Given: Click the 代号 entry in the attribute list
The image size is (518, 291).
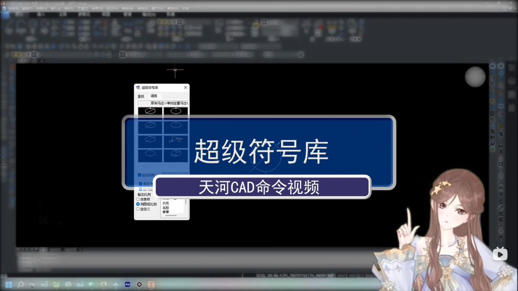Looking at the screenshot, I should pos(166,203).
